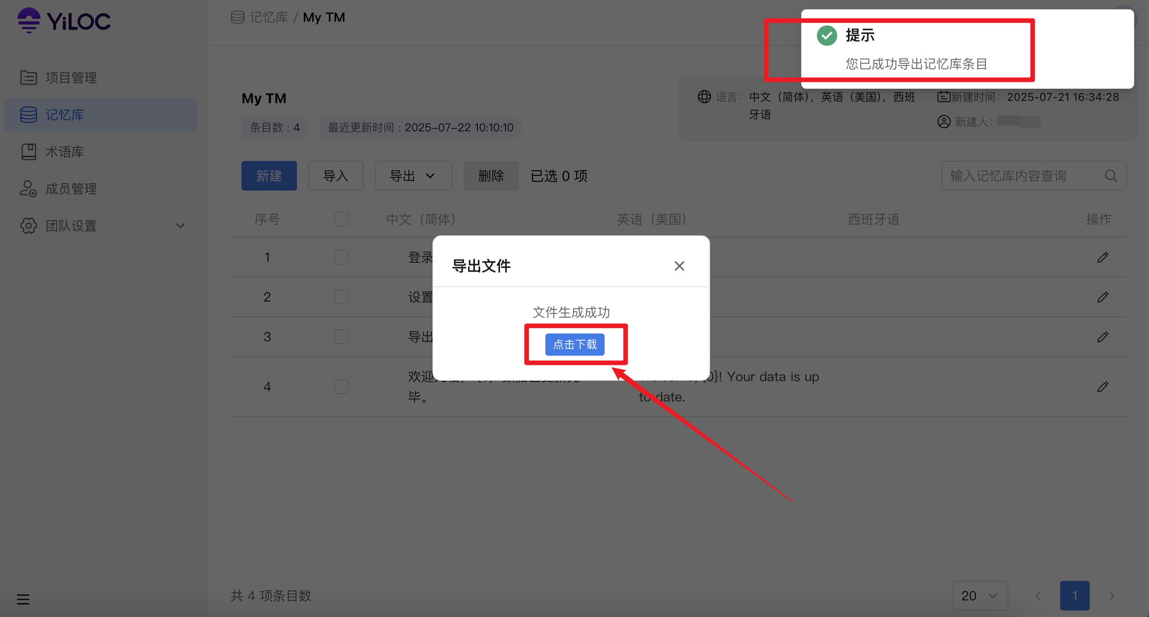This screenshot has height=617, width=1149.
Task: Click the 新建 button
Action: tap(269, 176)
